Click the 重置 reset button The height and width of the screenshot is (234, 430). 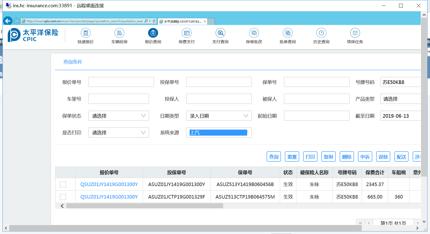click(292, 157)
